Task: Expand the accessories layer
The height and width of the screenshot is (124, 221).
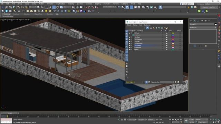Action: 129,48
